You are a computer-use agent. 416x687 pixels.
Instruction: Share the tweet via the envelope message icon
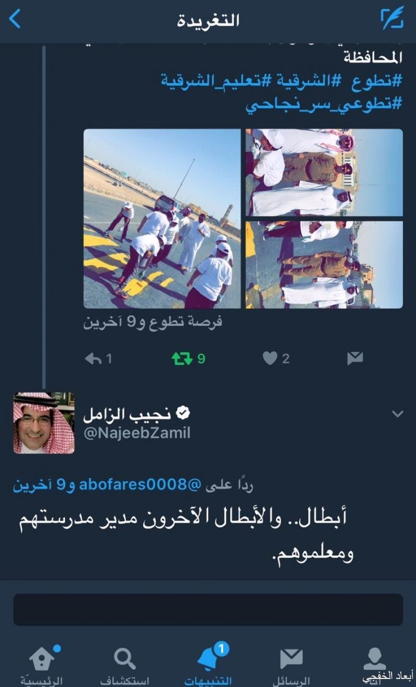tap(355, 358)
